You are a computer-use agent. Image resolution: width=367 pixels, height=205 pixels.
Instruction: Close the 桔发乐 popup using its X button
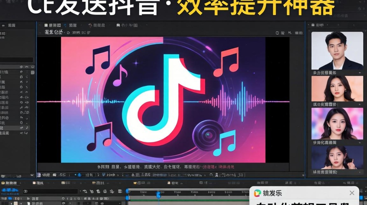coord(352,193)
